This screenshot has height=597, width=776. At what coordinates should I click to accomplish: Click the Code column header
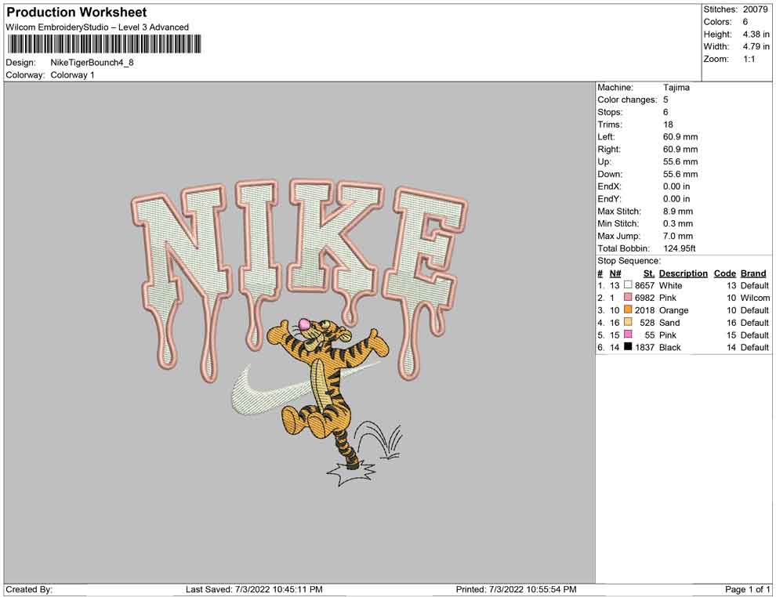[x=724, y=273]
